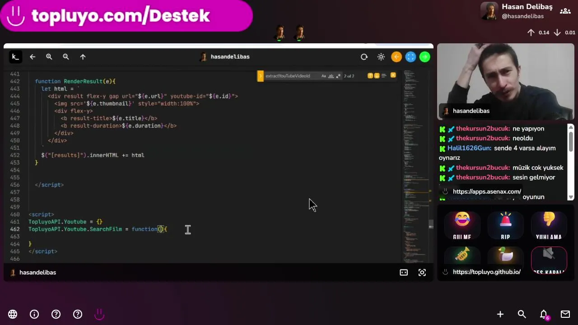Click the screen capture frame icon in footer
The width and height of the screenshot is (578, 325).
tap(422, 272)
